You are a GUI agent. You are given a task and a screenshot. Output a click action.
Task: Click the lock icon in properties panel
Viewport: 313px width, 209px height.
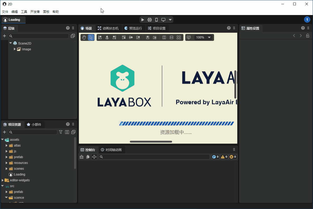(x=308, y=36)
